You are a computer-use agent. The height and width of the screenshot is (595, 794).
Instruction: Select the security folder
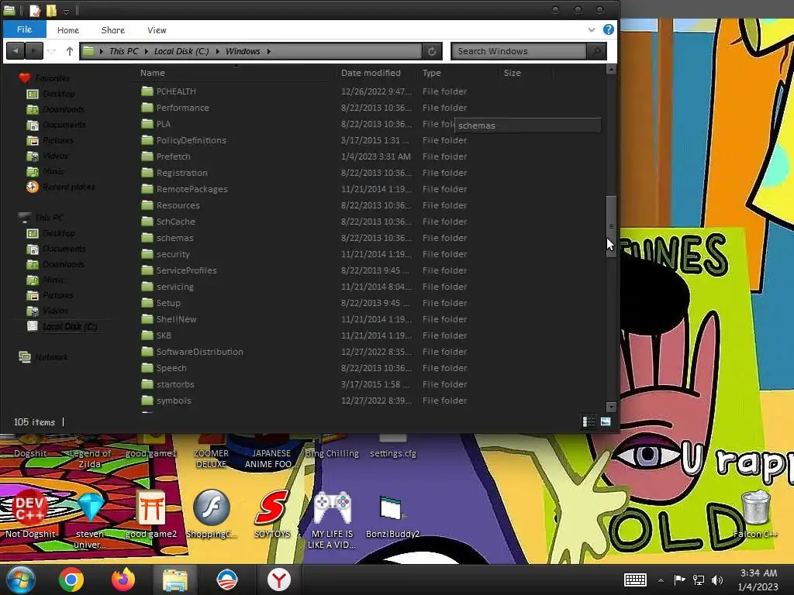(173, 254)
